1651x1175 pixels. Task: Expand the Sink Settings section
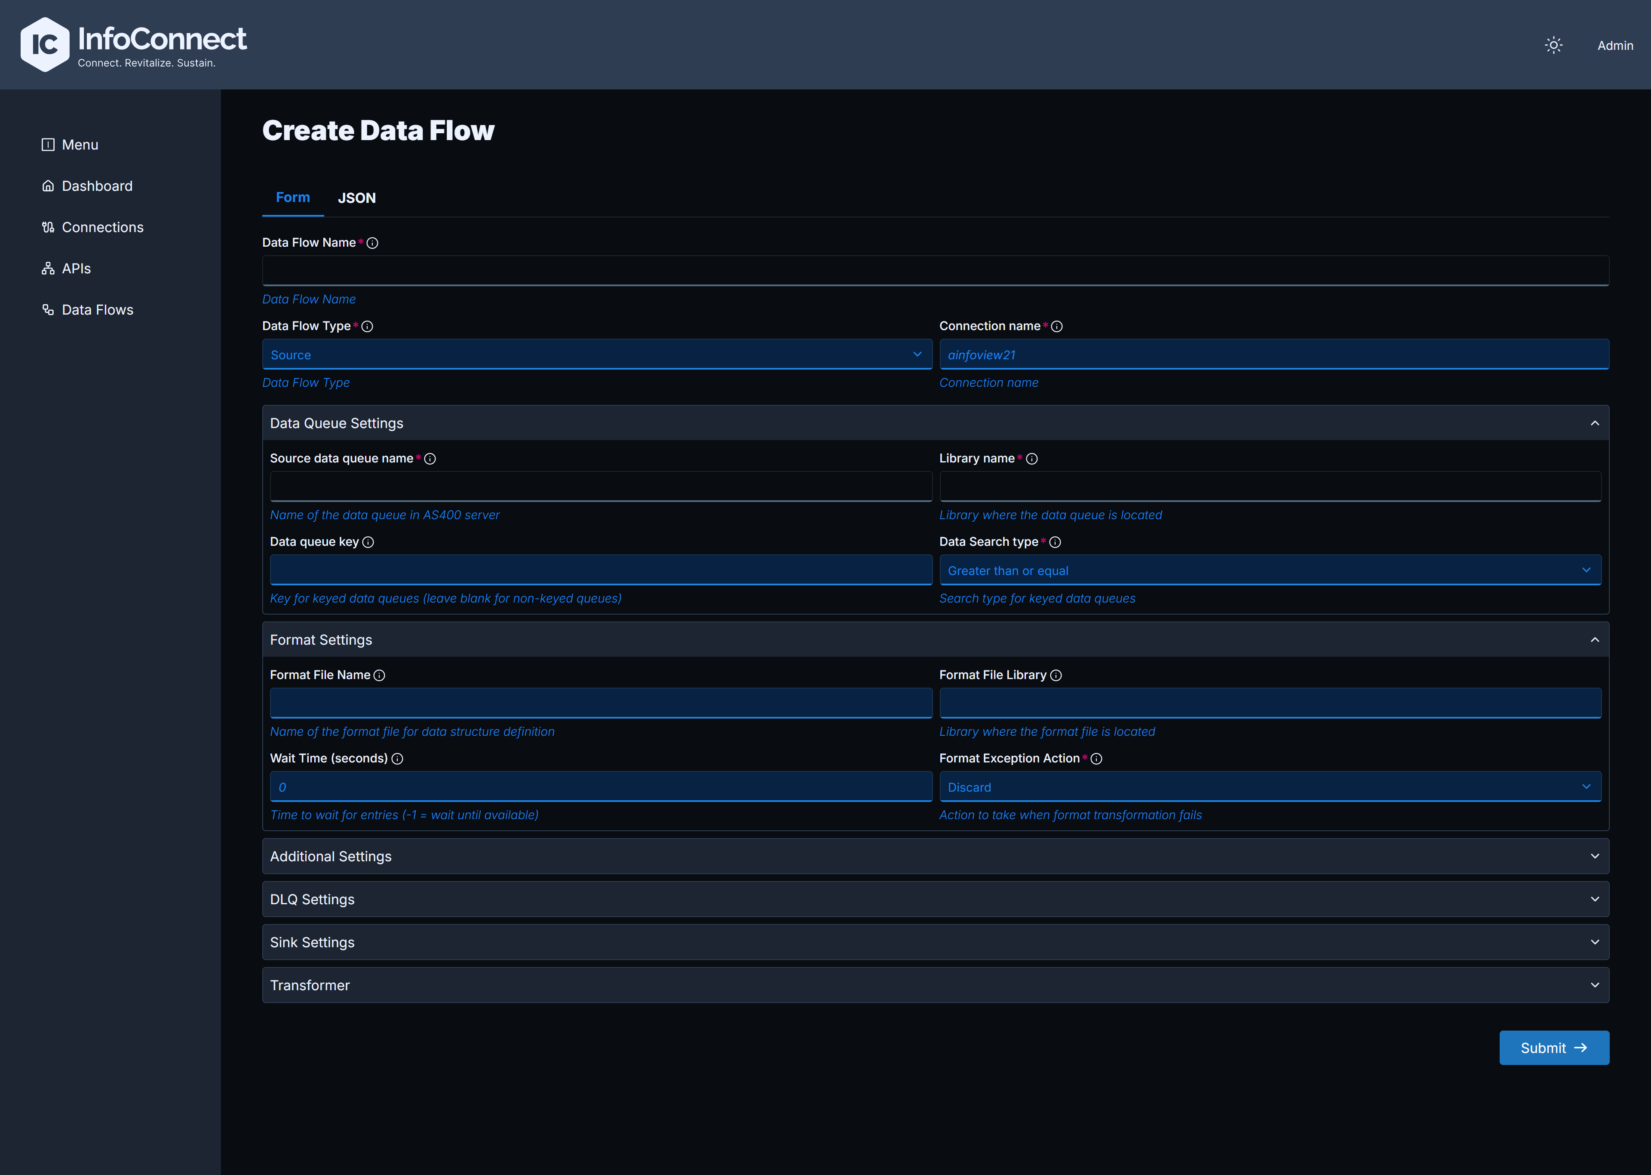click(935, 942)
